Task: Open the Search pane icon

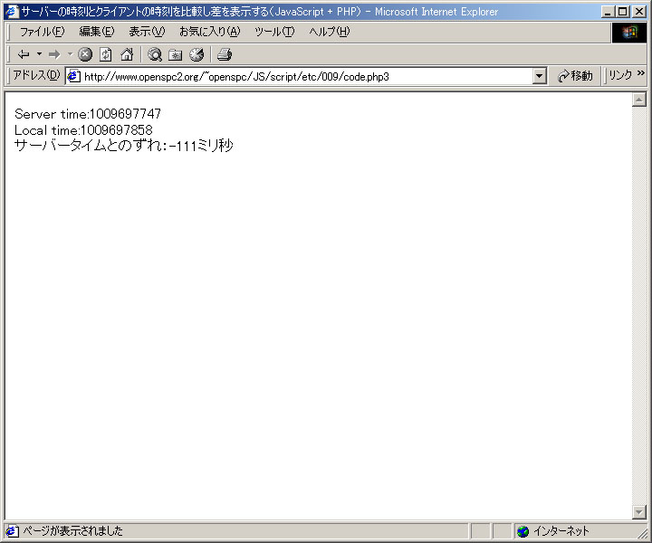Action: point(155,54)
